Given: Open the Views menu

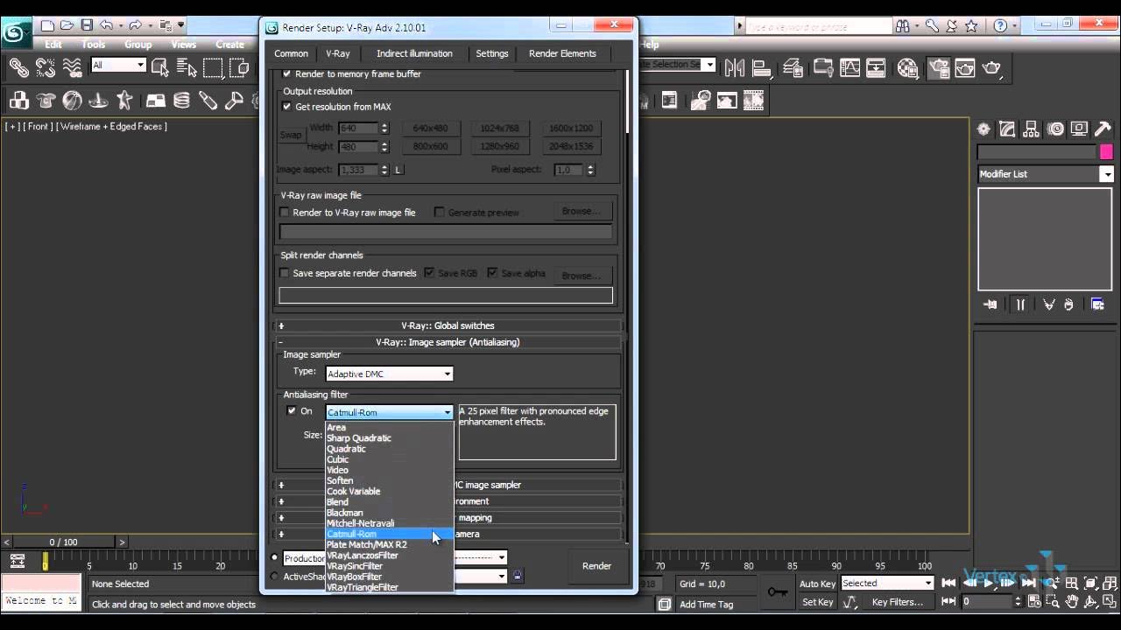Looking at the screenshot, I should (183, 45).
